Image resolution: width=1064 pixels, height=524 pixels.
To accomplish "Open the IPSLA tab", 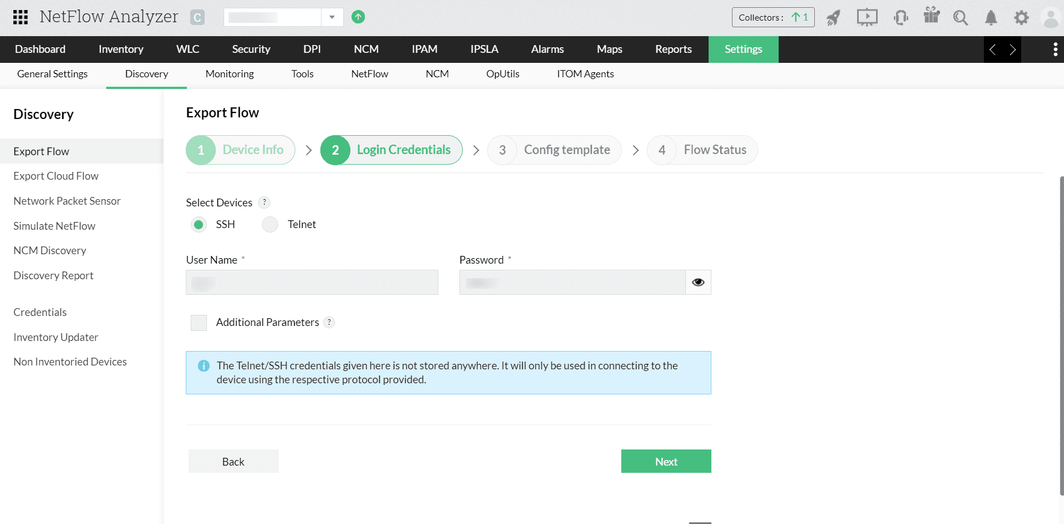I will 484,50.
